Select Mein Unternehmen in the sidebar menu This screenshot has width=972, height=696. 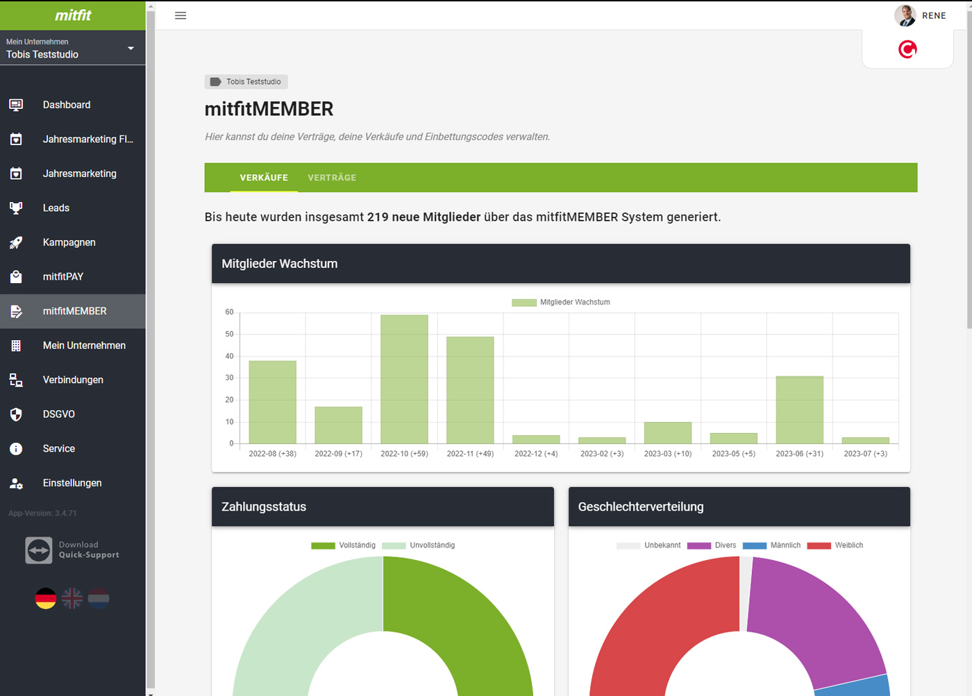point(73,346)
